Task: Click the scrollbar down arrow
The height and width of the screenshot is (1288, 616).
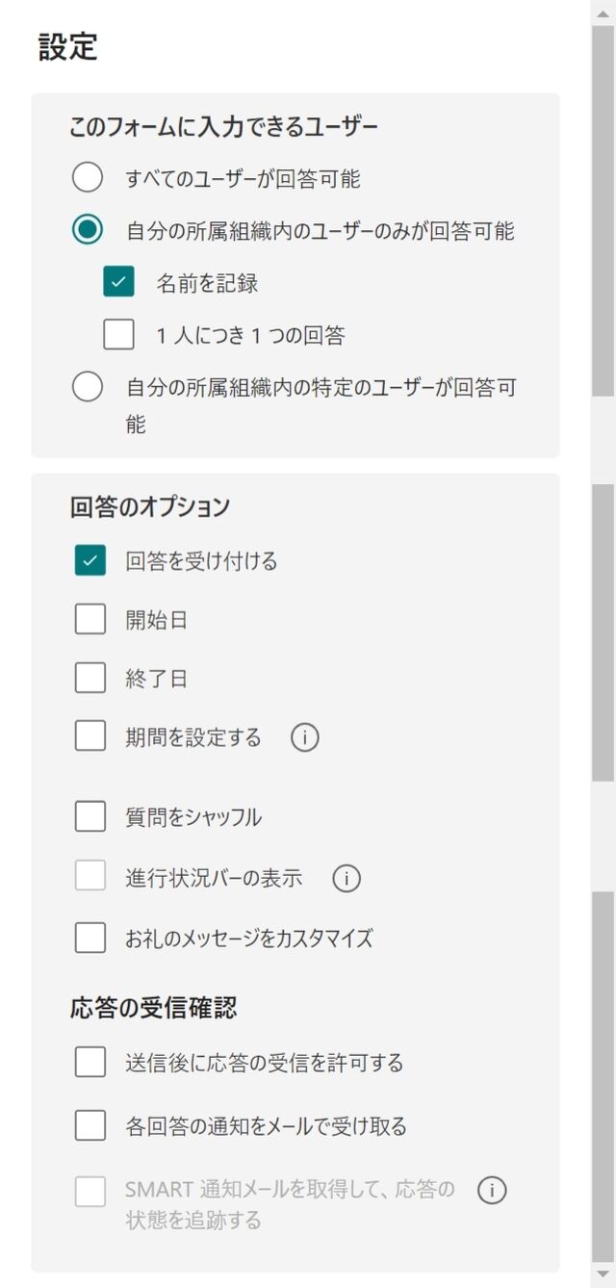Action: pos(603,1276)
